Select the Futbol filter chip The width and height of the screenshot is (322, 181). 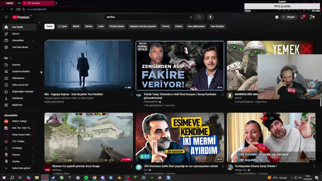[179, 26]
